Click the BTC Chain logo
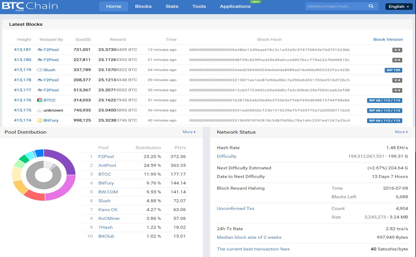 (x=30, y=7)
